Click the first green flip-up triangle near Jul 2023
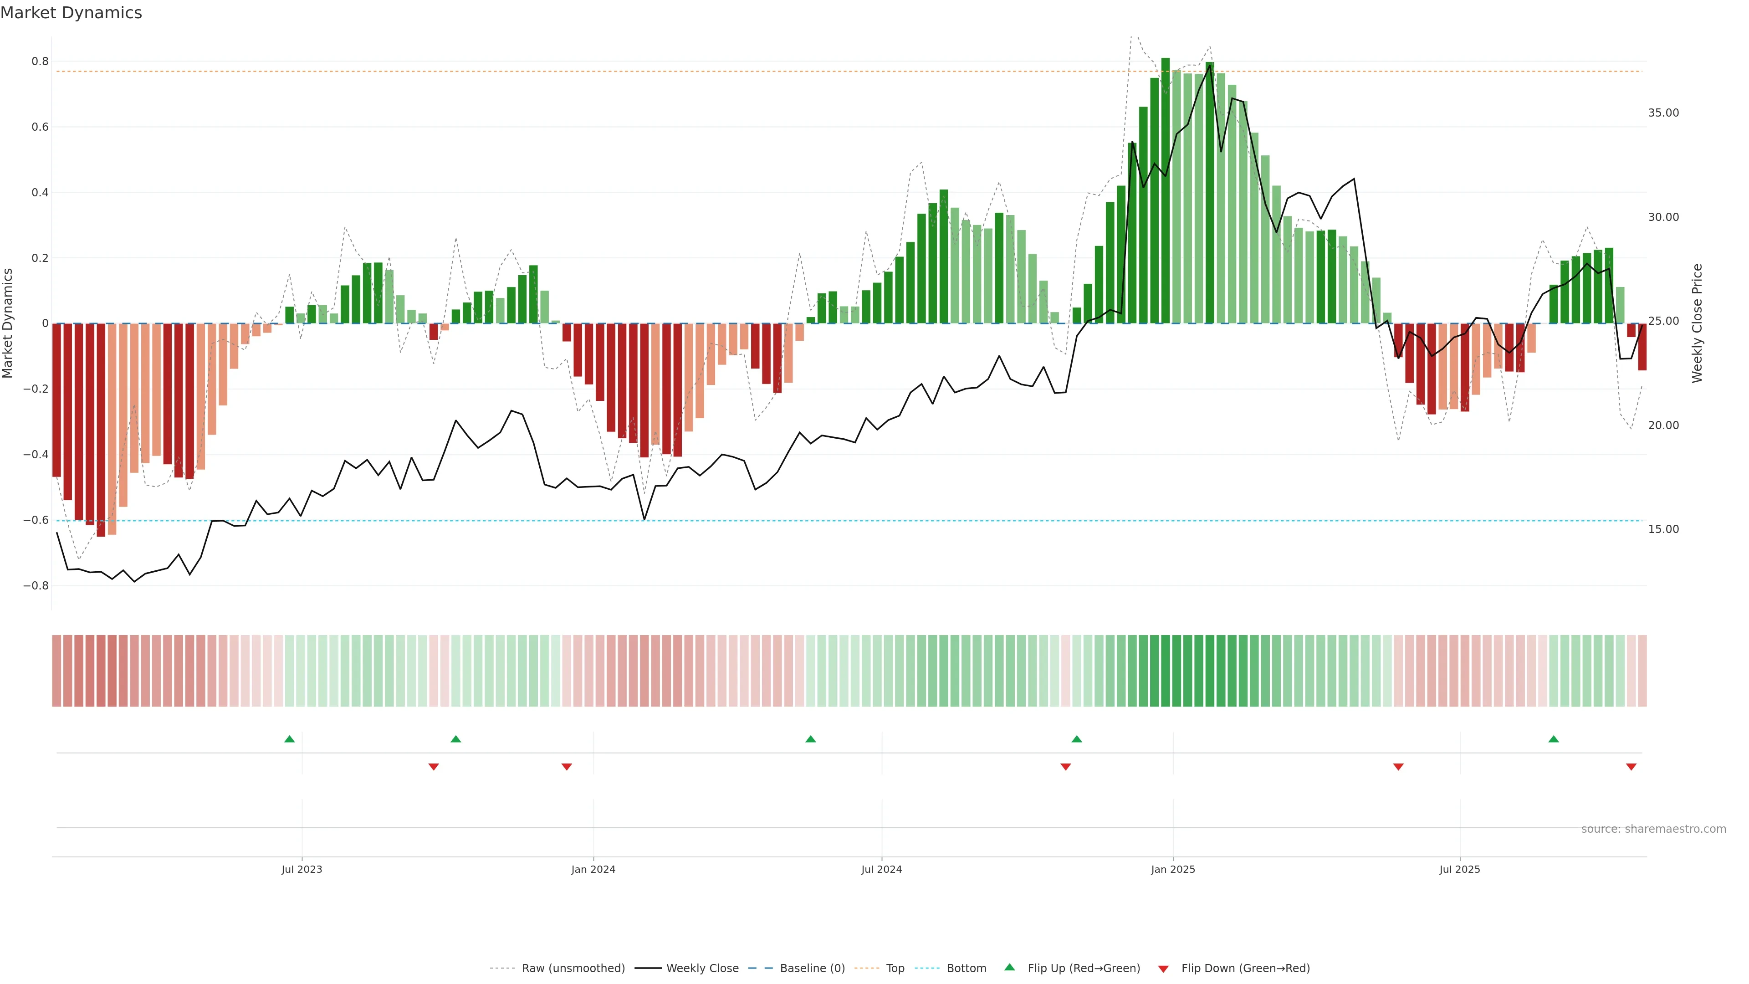This screenshot has height=984, width=1749. tap(289, 739)
